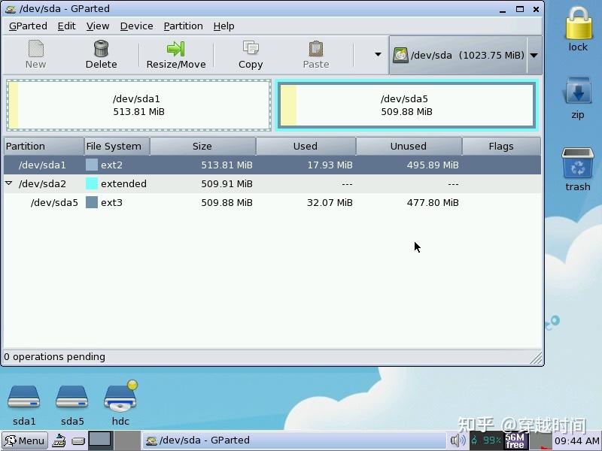This screenshot has height=451, width=602.
Task: Open the zip drive icon on the desktop
Action: click(576, 94)
